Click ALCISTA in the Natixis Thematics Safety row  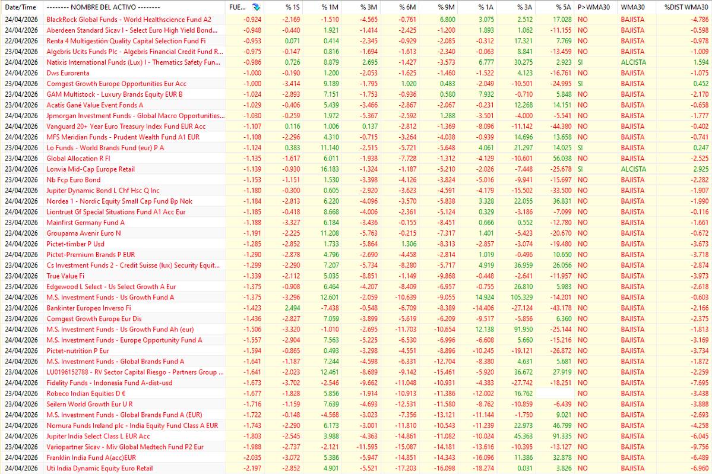[634, 62]
